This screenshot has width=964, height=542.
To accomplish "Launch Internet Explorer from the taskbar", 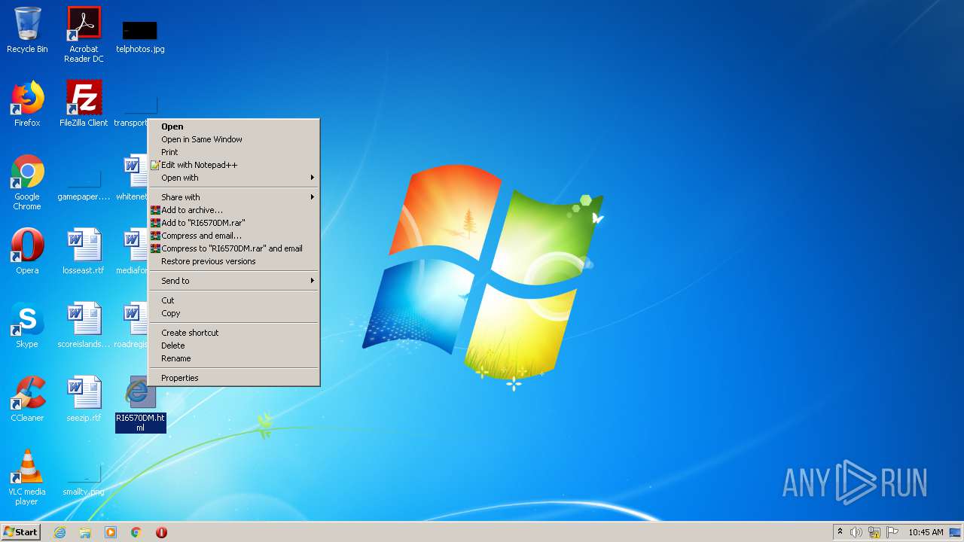I will coord(59,532).
